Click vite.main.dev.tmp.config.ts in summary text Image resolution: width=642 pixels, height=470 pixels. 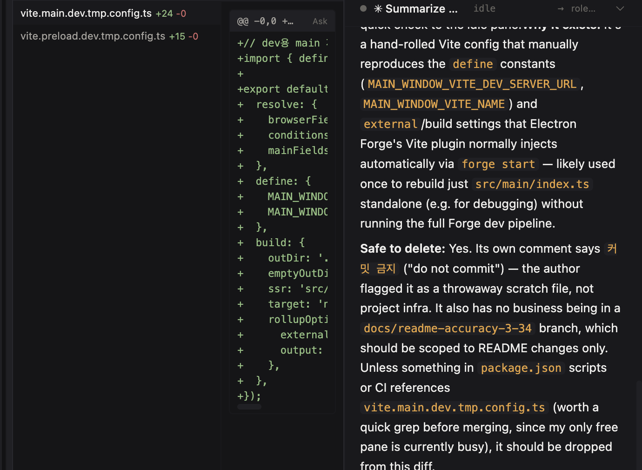454,408
